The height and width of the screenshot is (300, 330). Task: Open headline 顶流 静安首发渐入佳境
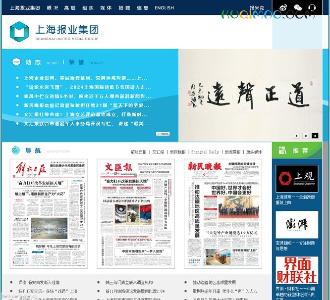coord(39,282)
